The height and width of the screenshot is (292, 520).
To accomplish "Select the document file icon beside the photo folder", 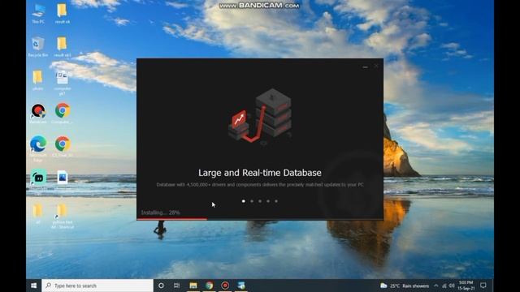I will click(x=62, y=83).
